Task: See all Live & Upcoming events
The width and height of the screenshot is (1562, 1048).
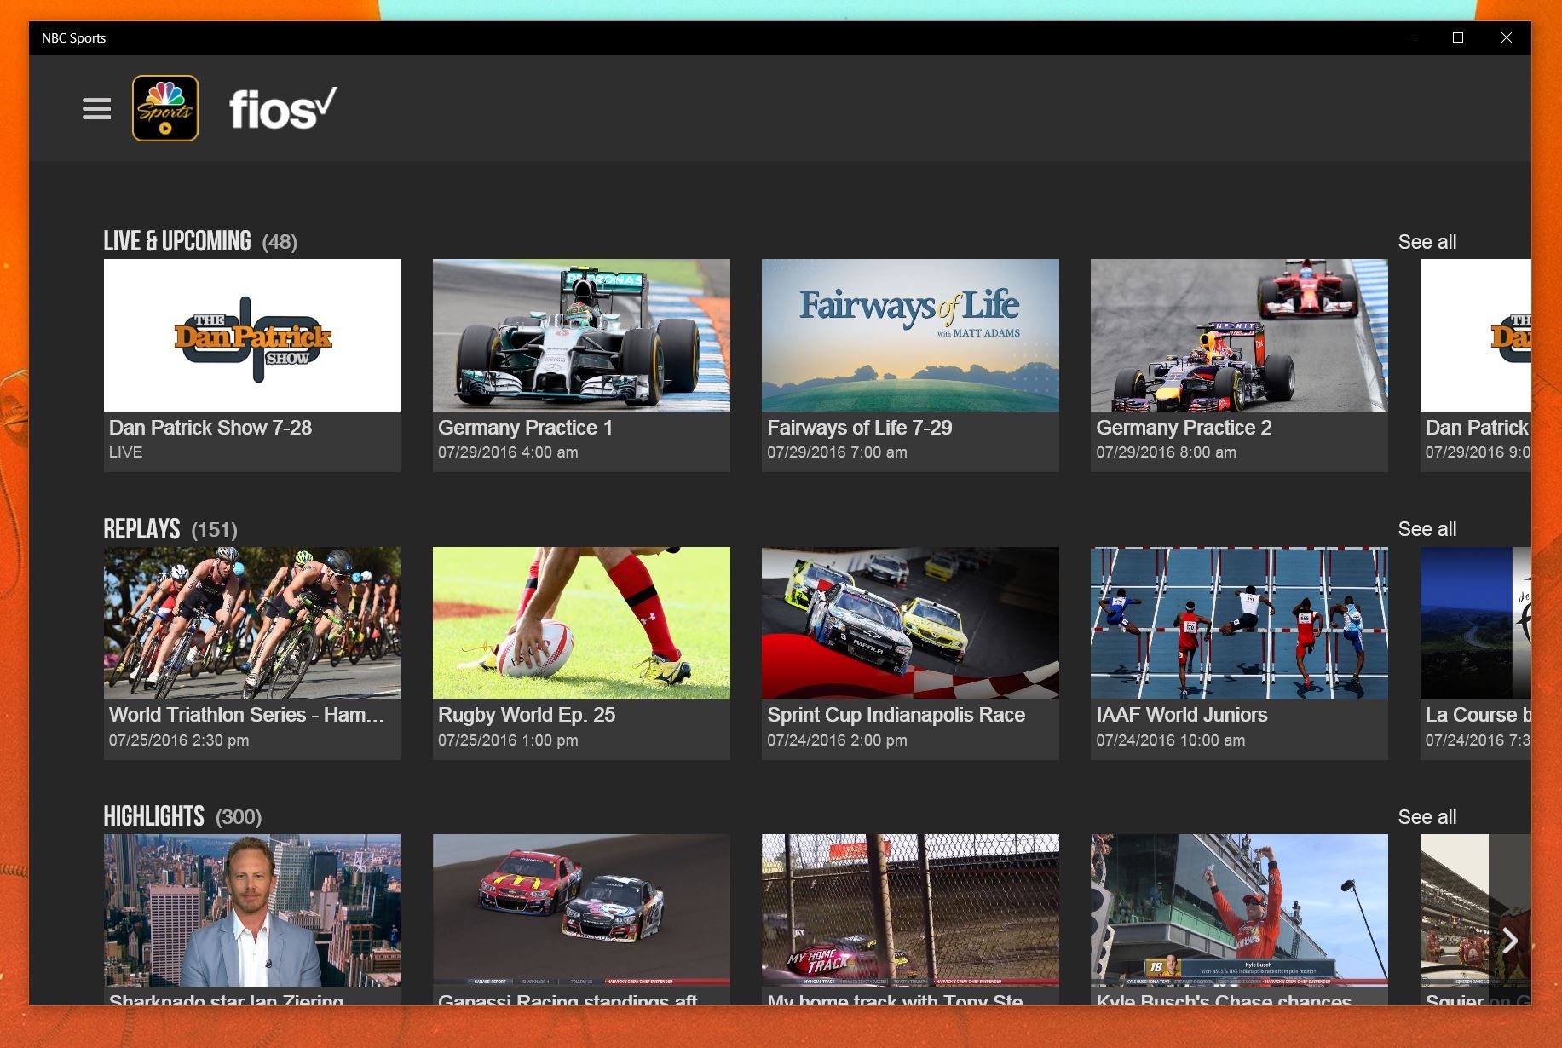Action: click(x=1426, y=242)
